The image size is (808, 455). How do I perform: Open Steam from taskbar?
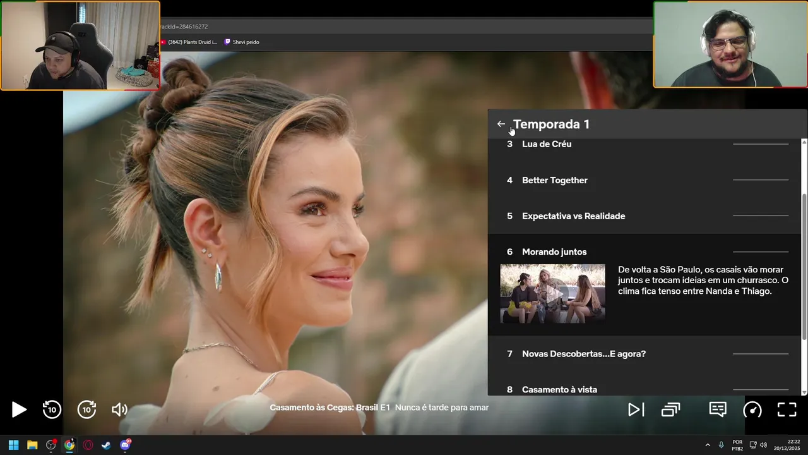pos(106,445)
